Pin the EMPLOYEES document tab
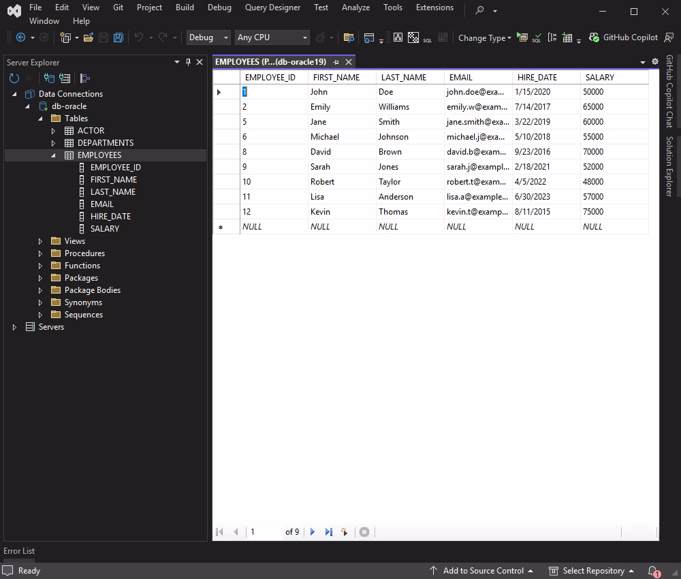Image resolution: width=681 pixels, height=579 pixels. pyautogui.click(x=334, y=61)
